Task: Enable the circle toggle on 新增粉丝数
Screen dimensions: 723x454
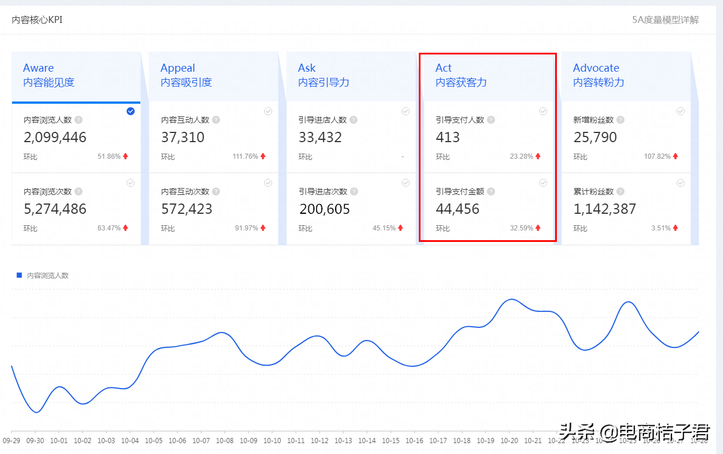Action: tap(680, 111)
